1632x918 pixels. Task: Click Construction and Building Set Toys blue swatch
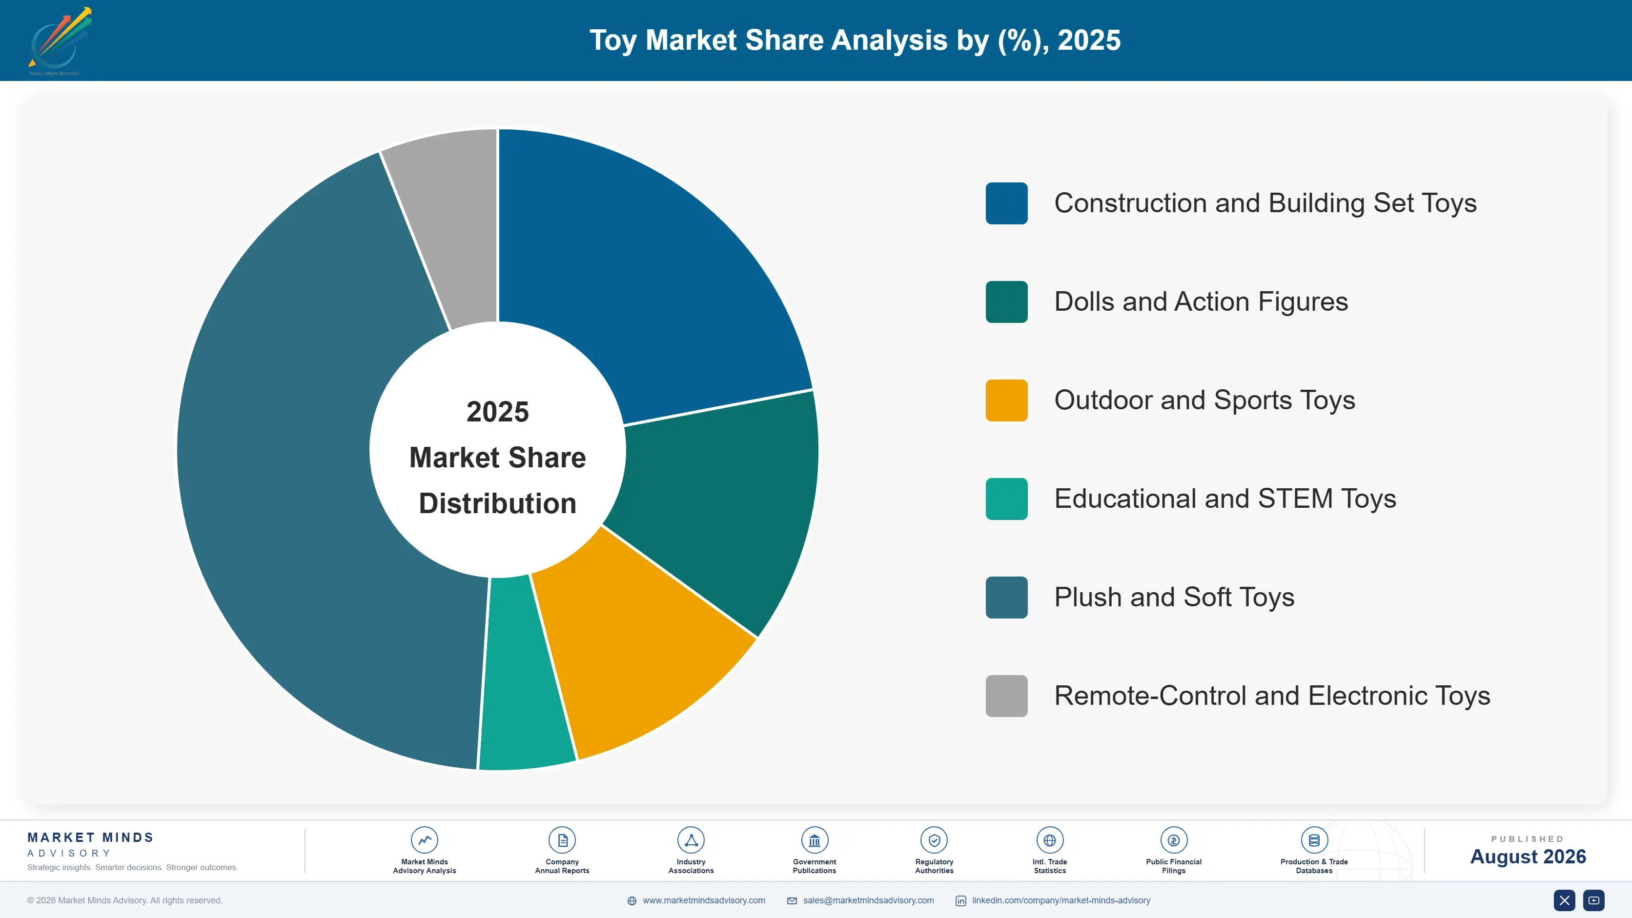tap(1007, 203)
